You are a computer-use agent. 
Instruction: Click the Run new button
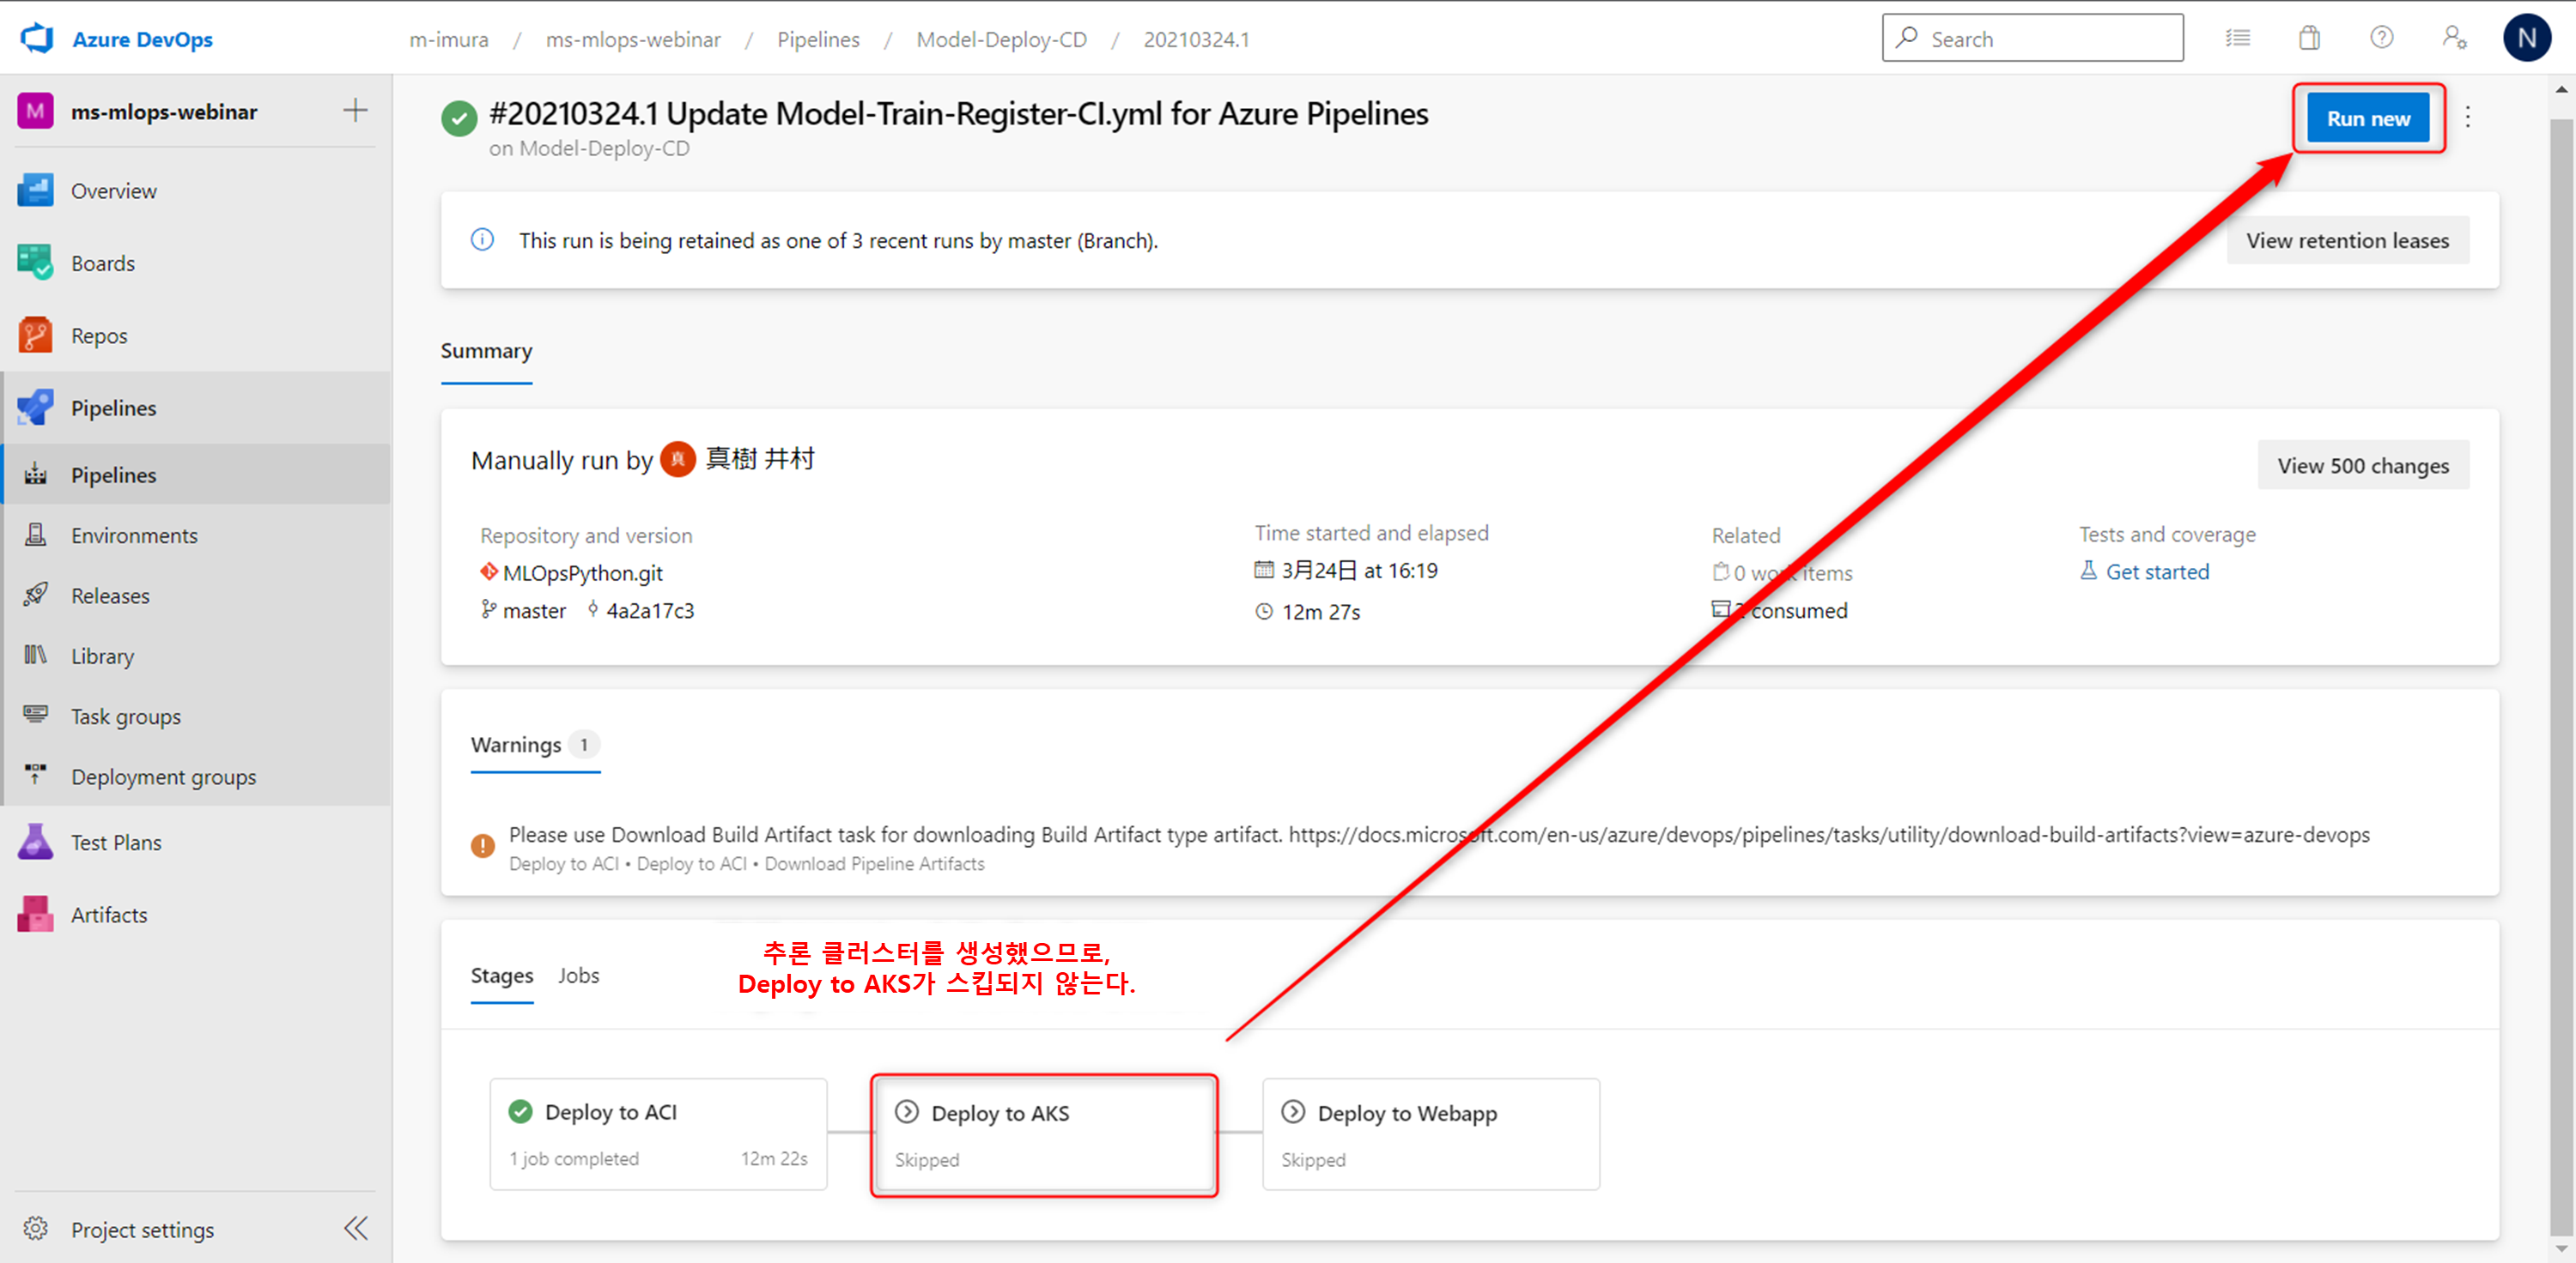click(2367, 118)
